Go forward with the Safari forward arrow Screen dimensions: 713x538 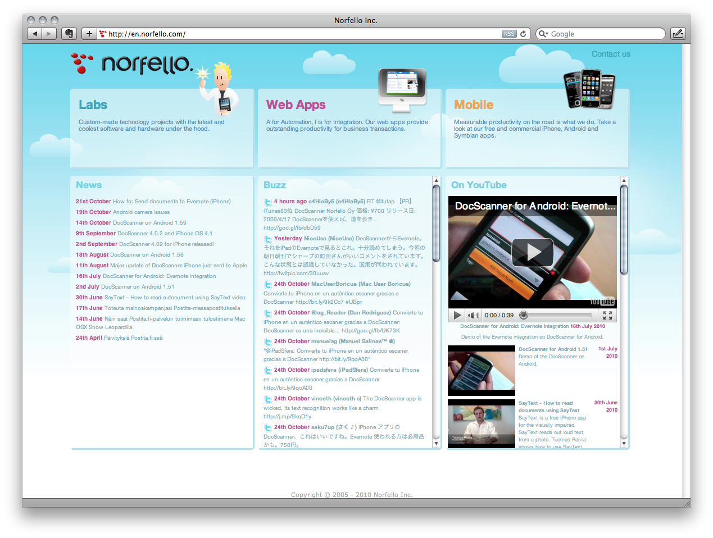(49, 34)
